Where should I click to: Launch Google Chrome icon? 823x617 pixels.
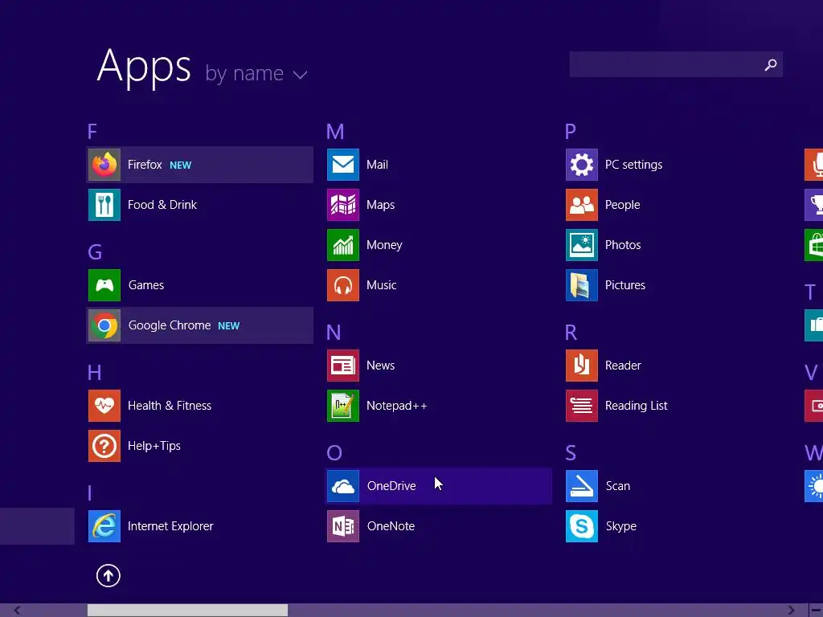tap(104, 325)
